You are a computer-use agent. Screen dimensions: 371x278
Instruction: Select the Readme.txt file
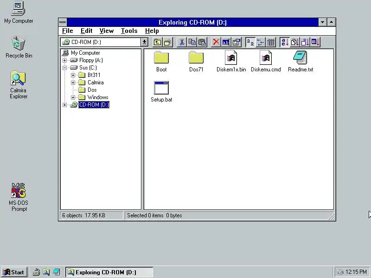301,62
